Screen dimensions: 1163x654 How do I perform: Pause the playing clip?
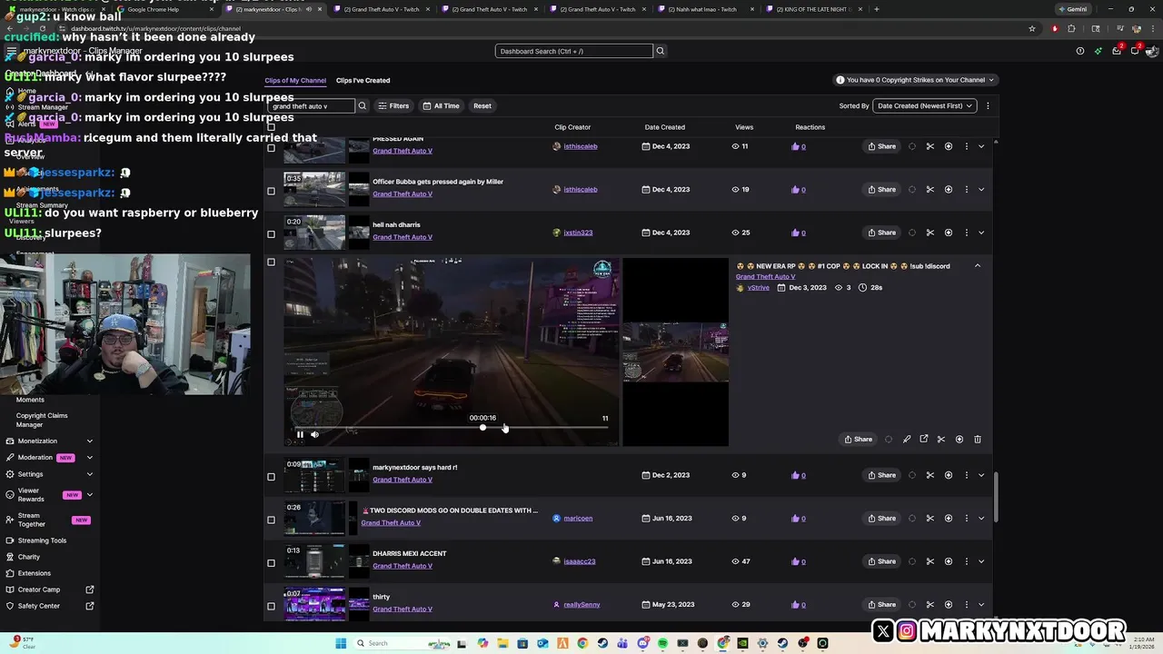(x=300, y=434)
